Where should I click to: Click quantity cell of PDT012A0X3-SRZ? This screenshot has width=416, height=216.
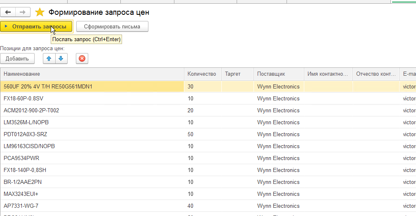point(202,135)
